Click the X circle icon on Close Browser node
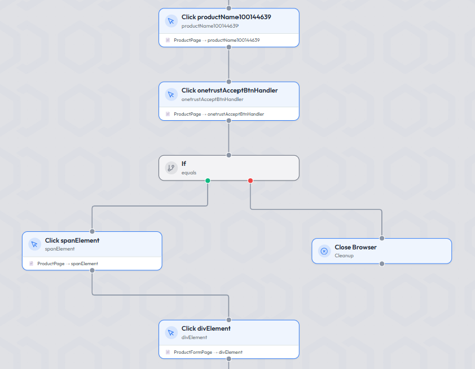 click(324, 251)
